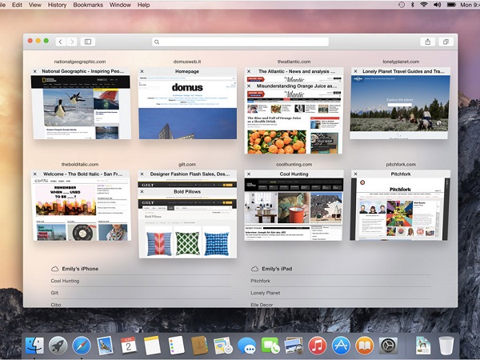This screenshot has width=480, height=360.
Task: Close the Welcome - The Bold Italic tab
Action: [35, 174]
